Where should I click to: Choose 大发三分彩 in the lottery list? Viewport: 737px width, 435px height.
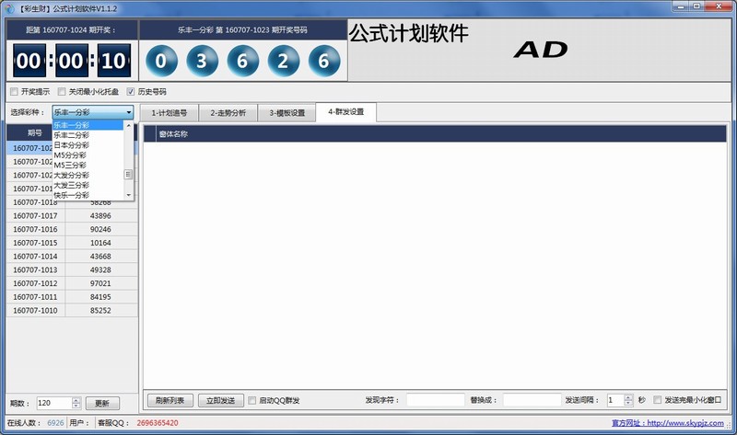tap(72, 185)
